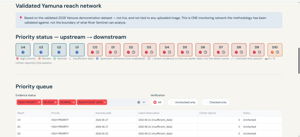300x137 pixels.
Task: Click the red priority dot in D4
Action: pos(165,52)
